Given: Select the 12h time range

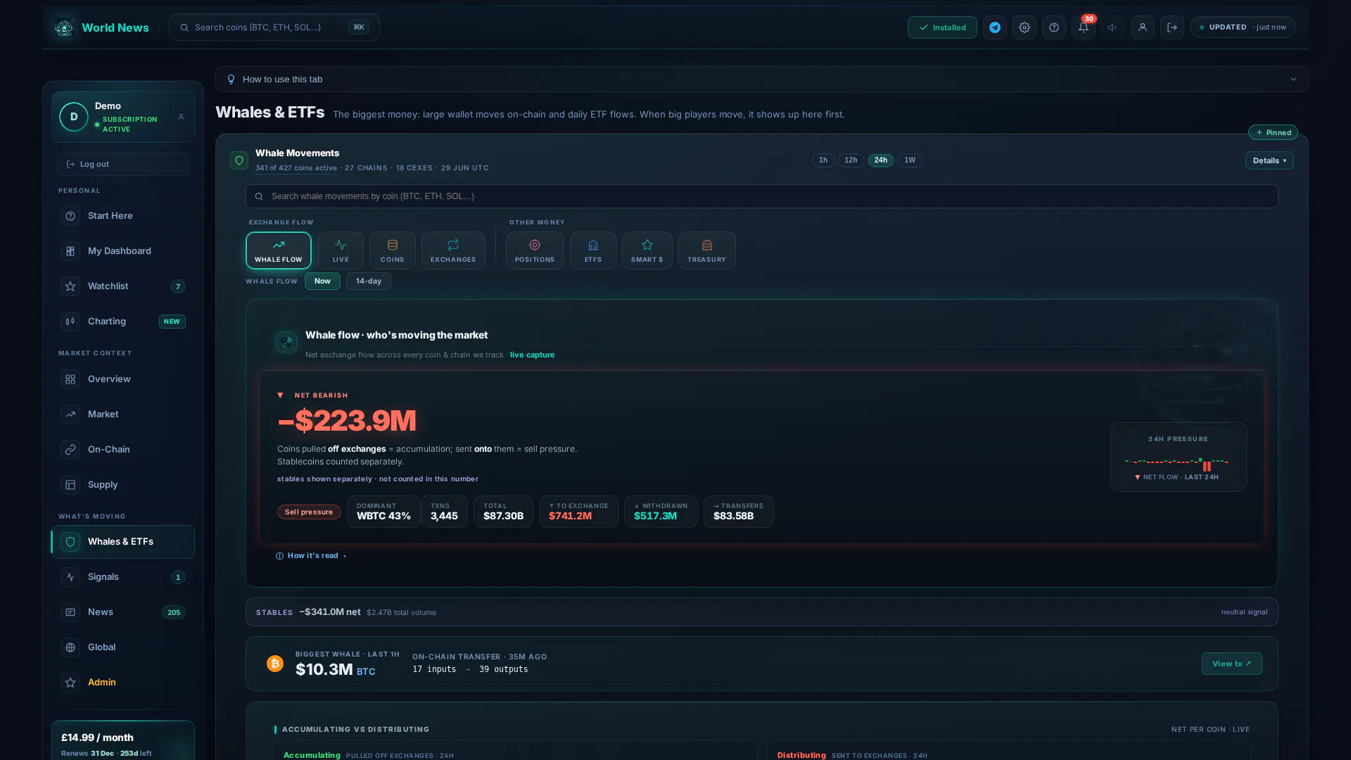Looking at the screenshot, I should [851, 160].
